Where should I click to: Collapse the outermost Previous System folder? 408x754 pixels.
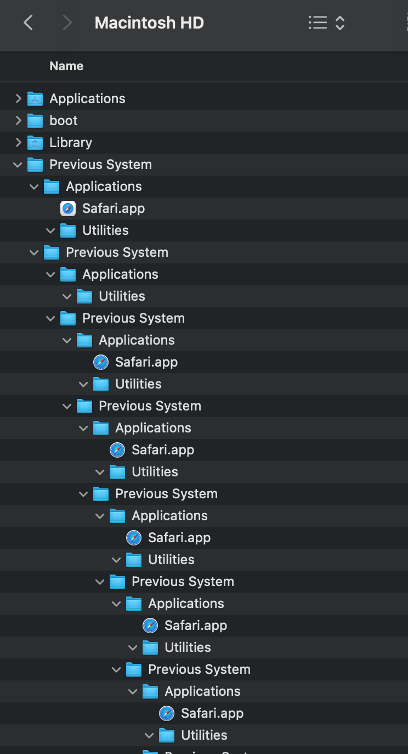(x=18, y=165)
